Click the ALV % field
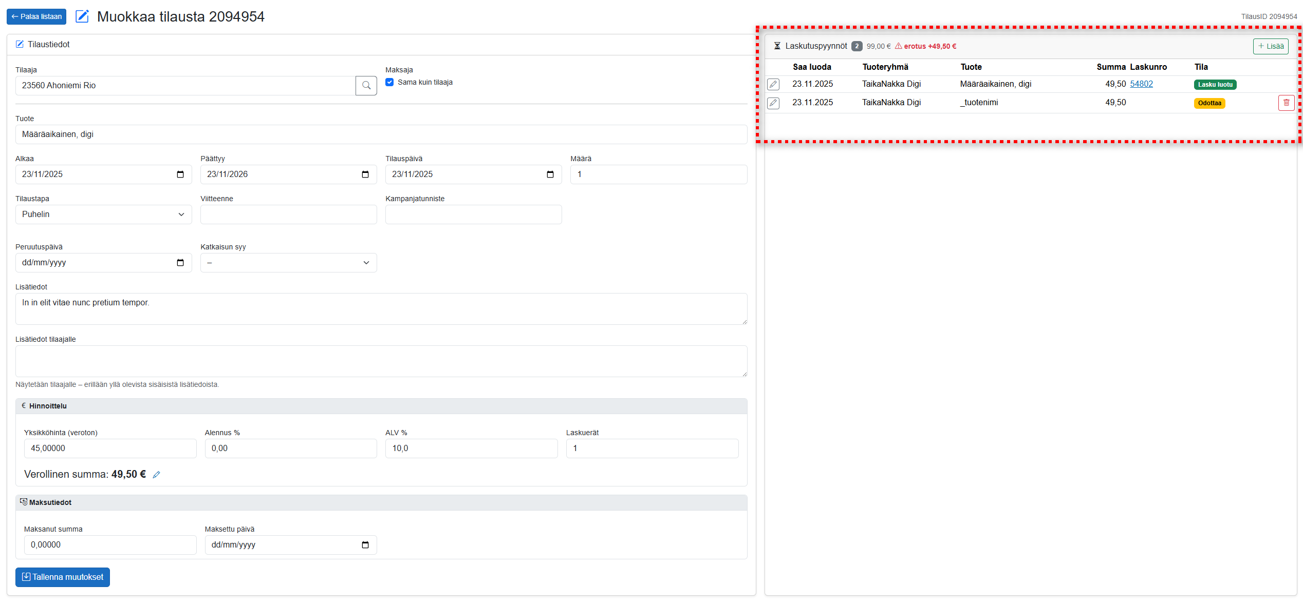 472,448
